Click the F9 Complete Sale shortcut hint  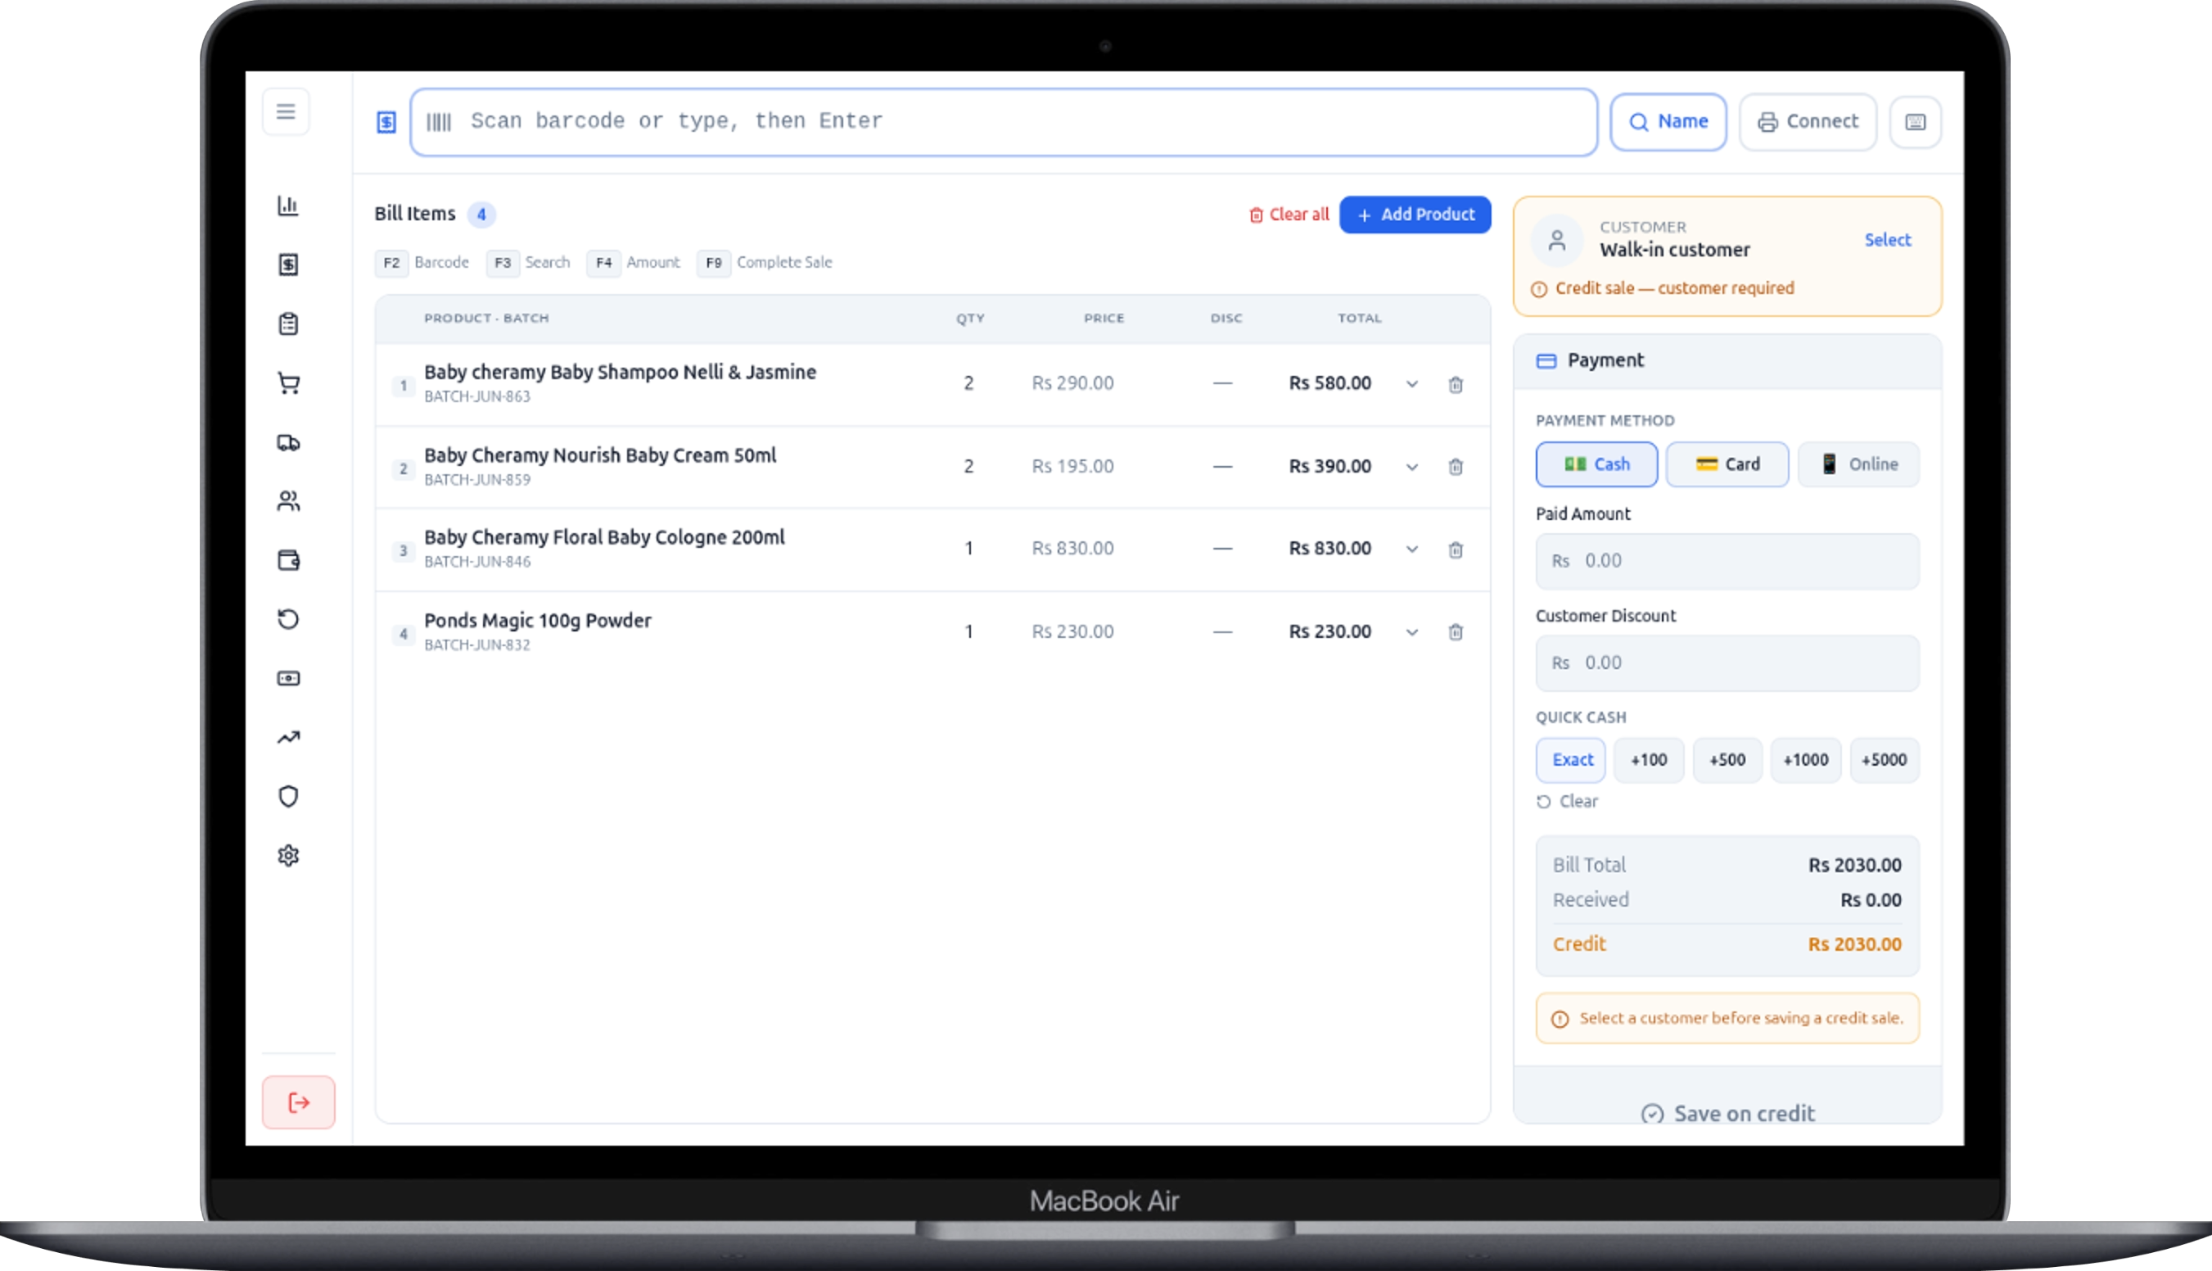[765, 263]
